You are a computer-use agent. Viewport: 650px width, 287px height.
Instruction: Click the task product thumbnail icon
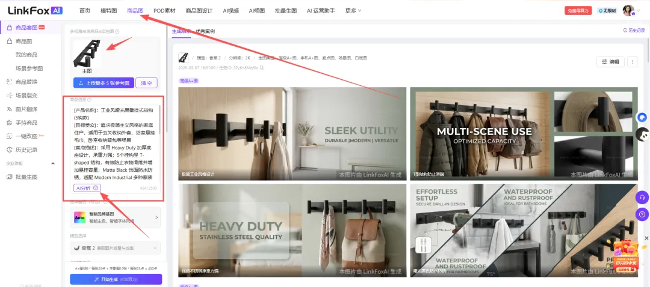[x=183, y=58]
